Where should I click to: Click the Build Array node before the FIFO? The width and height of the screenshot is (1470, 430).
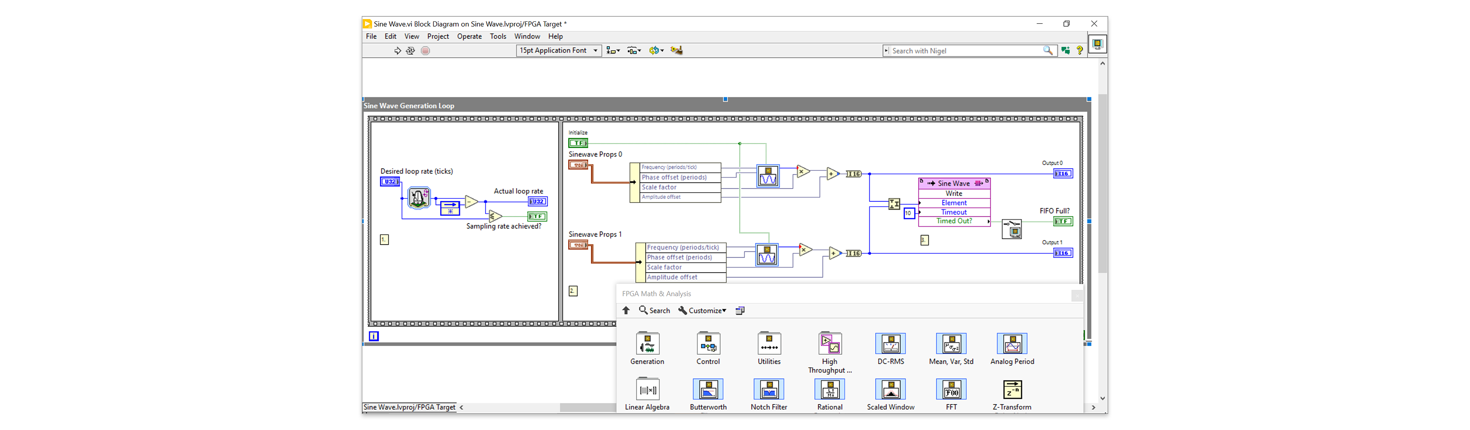pos(894,204)
